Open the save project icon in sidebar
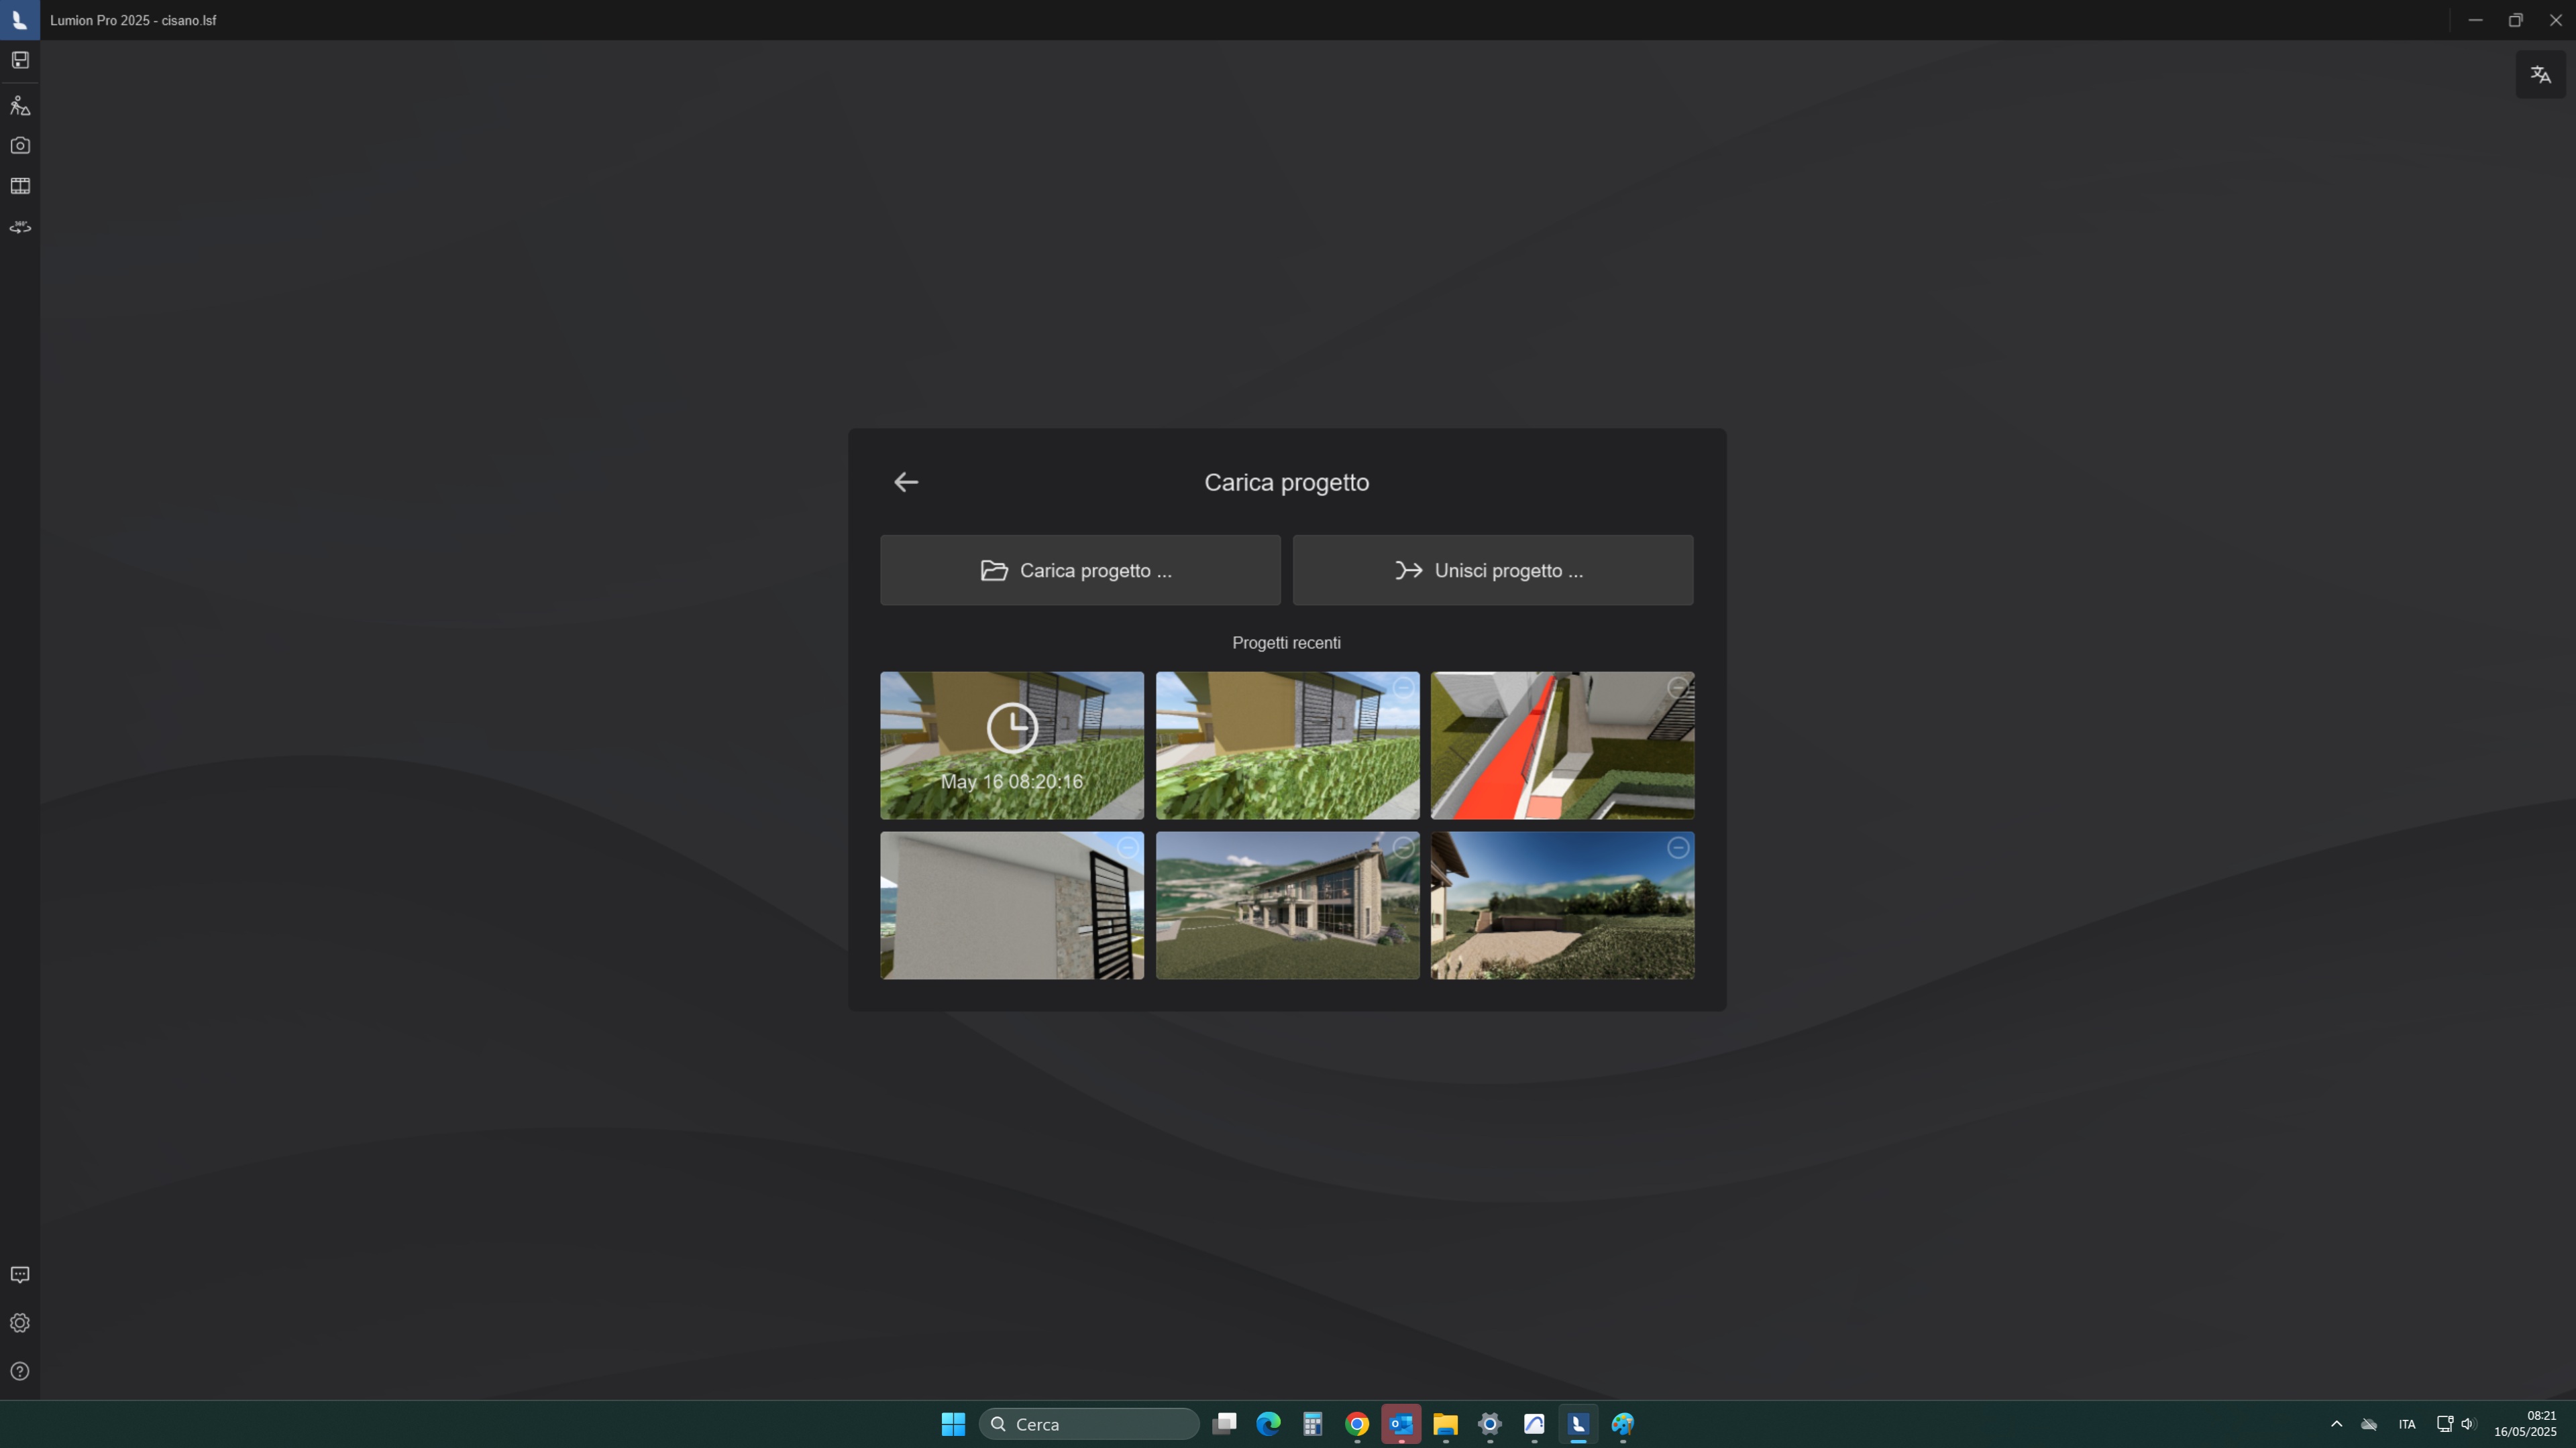The image size is (2576, 1448). 20,60
